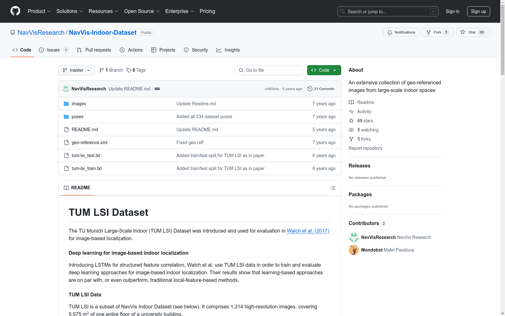Image resolution: width=505 pixels, height=316 pixels.
Task: Select the README tab heading
Action: pos(77,188)
